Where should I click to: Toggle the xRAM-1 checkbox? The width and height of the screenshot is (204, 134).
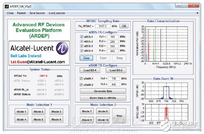[81, 78]
